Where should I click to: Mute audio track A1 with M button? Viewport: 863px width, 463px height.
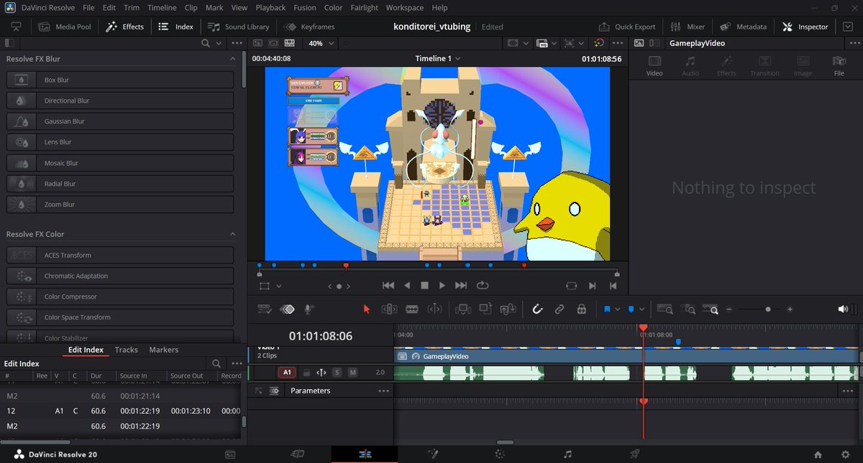352,373
